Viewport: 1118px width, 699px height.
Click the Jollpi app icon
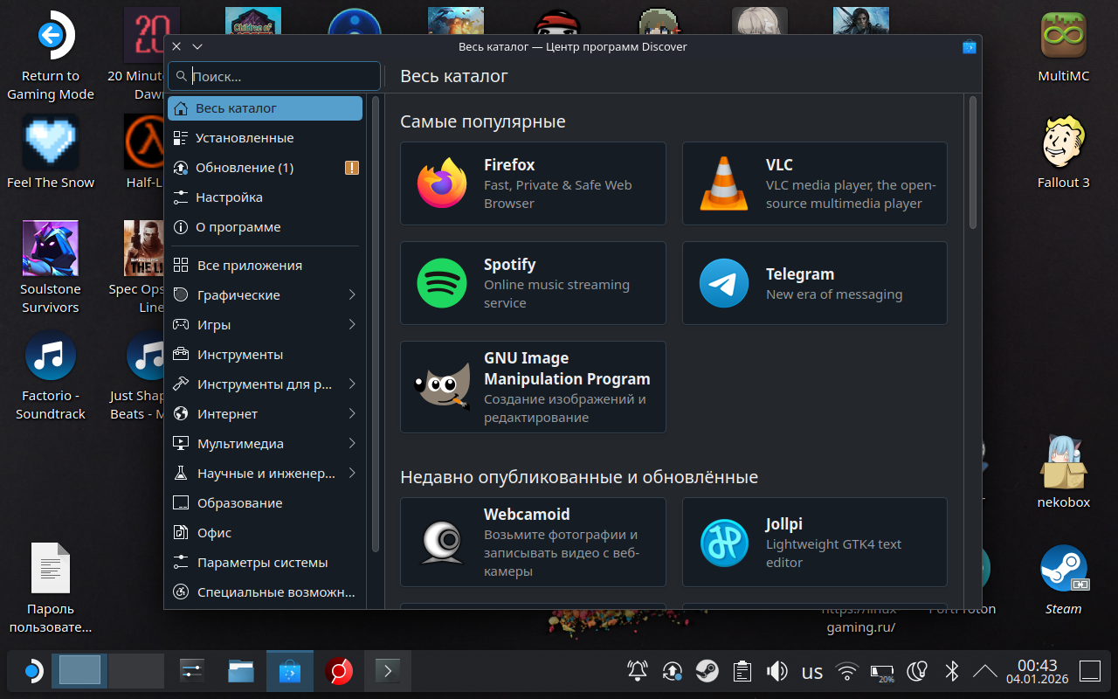(x=724, y=542)
